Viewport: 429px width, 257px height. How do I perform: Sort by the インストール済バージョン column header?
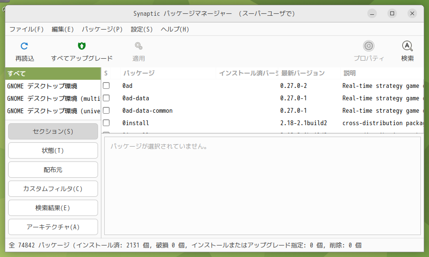point(247,73)
